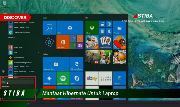The width and height of the screenshot is (180, 107).
Task: Open Microsoft Solitaire Collection tile
Action: point(106,42)
